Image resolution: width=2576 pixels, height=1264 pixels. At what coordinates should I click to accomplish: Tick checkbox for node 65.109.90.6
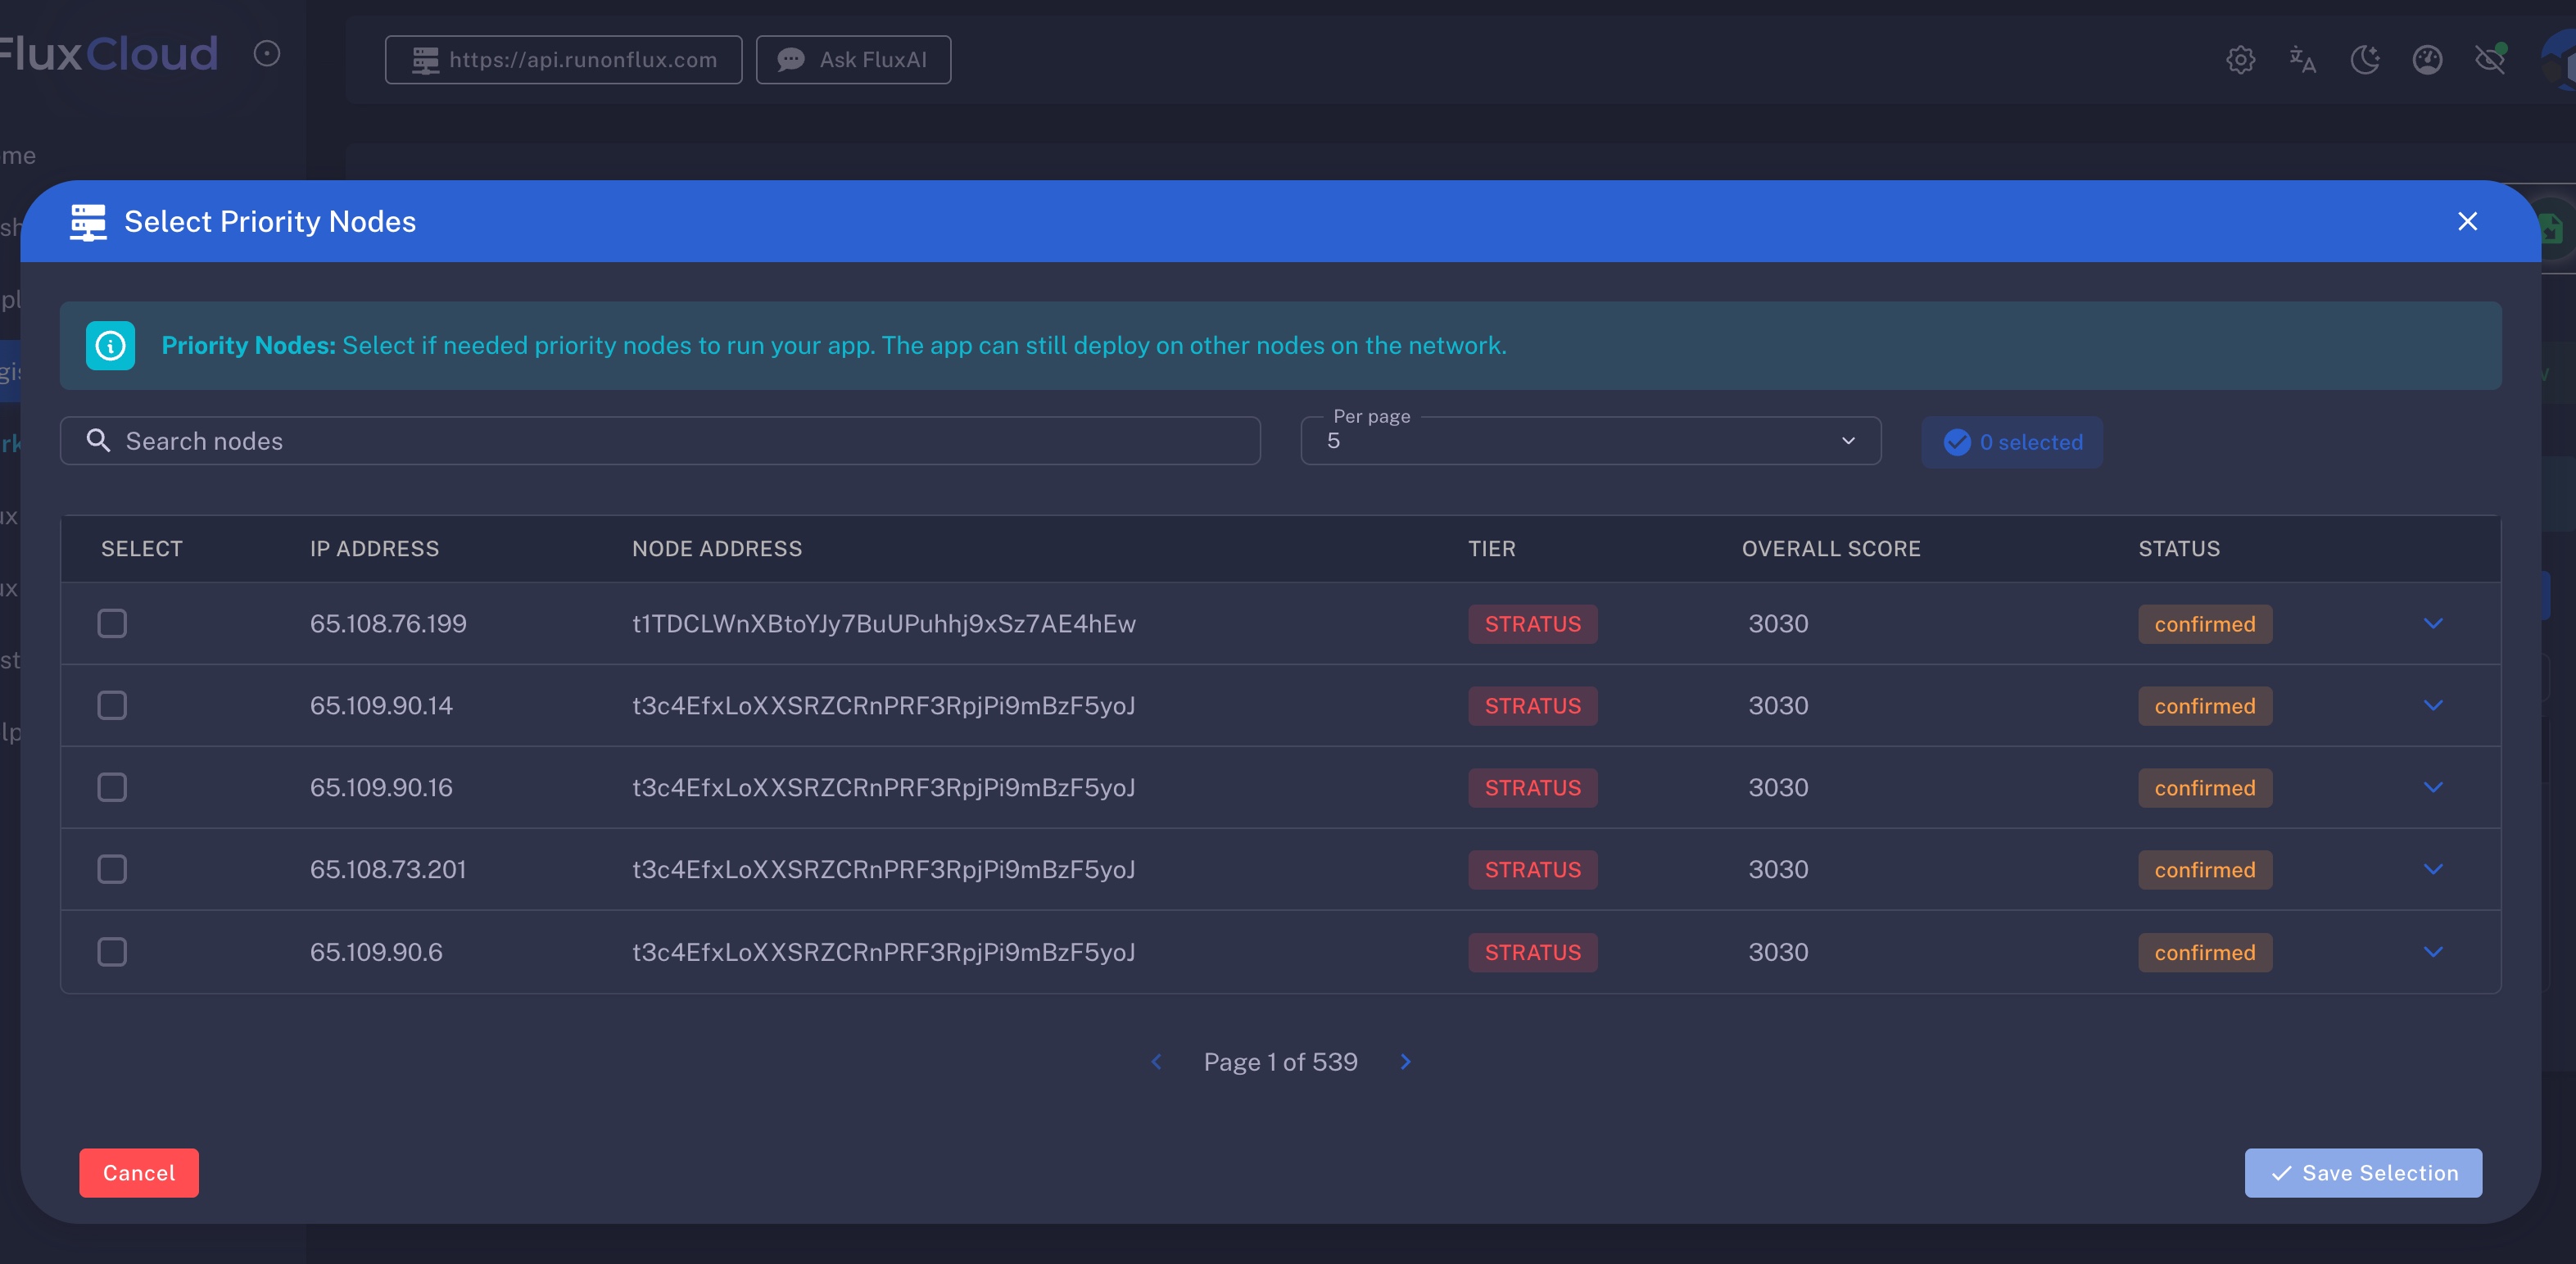pos(112,952)
